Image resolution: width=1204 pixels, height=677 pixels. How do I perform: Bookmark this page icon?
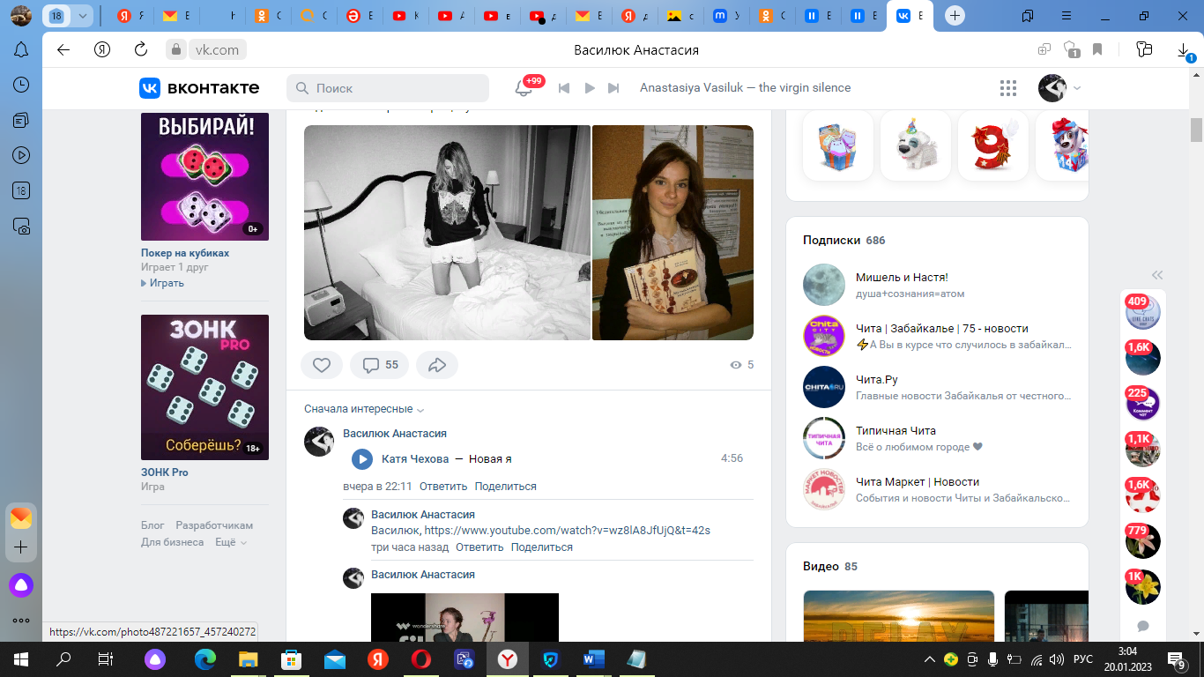click(1097, 50)
